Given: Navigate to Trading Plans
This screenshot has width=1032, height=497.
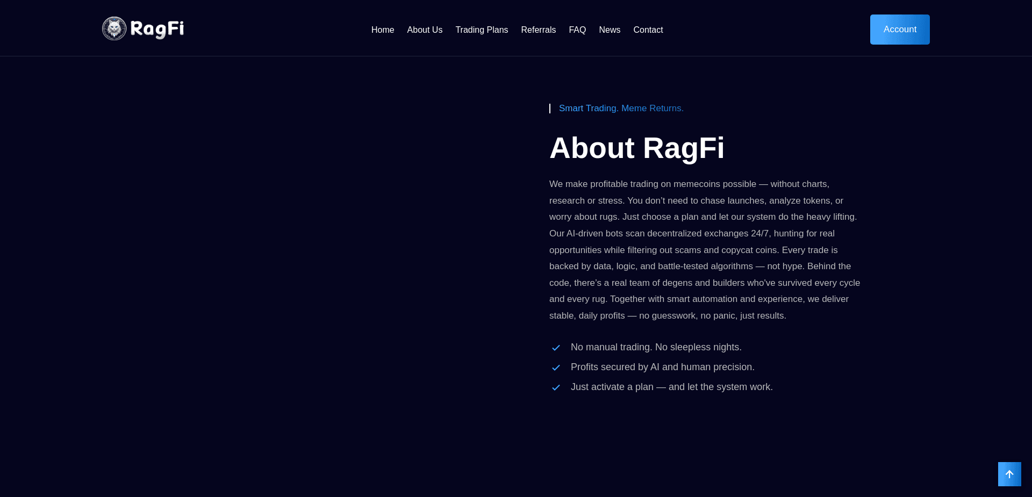Looking at the screenshot, I should (482, 30).
